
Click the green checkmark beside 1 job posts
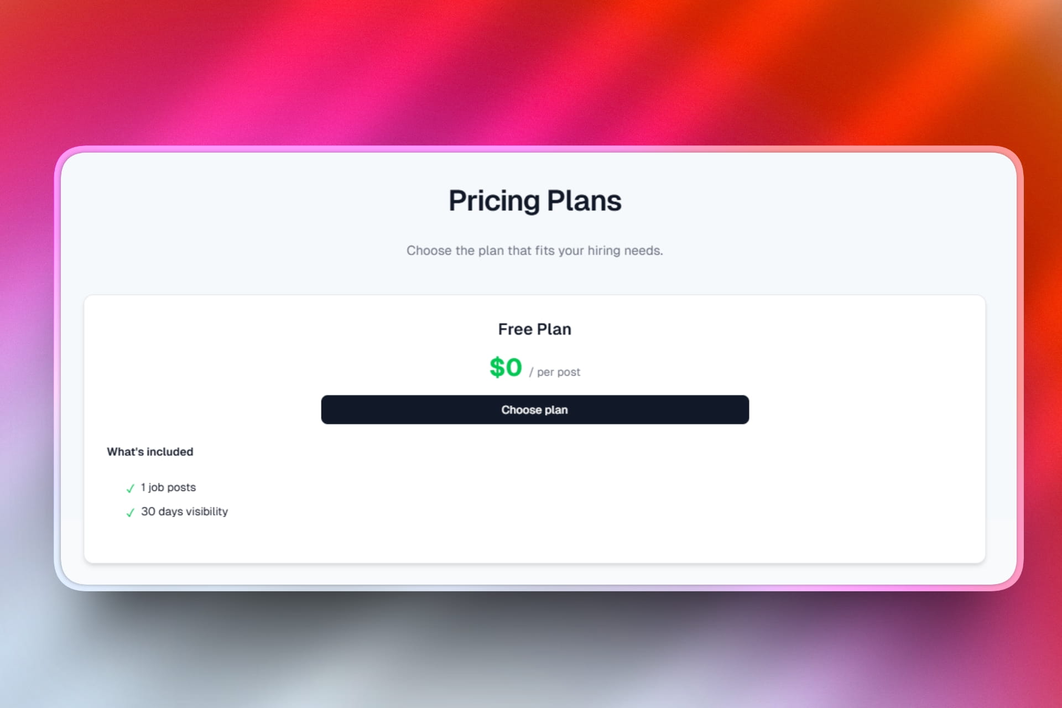(x=131, y=489)
